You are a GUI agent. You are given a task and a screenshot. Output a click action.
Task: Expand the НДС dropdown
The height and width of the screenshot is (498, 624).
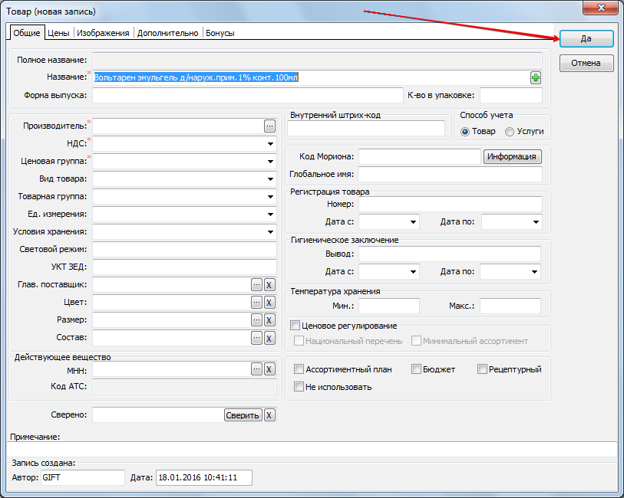[x=270, y=143]
